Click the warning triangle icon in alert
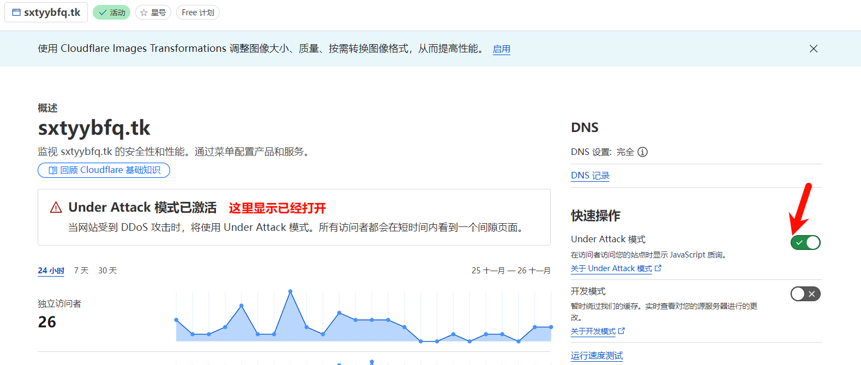Screen dimensions: 861x365 [56, 208]
